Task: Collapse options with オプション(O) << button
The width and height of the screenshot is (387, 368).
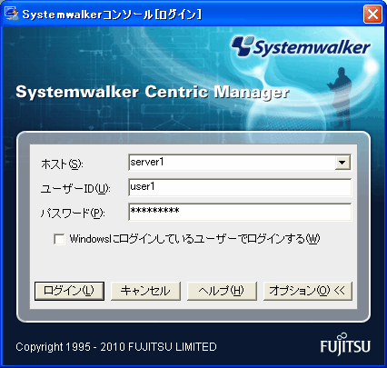Action: pos(308,291)
